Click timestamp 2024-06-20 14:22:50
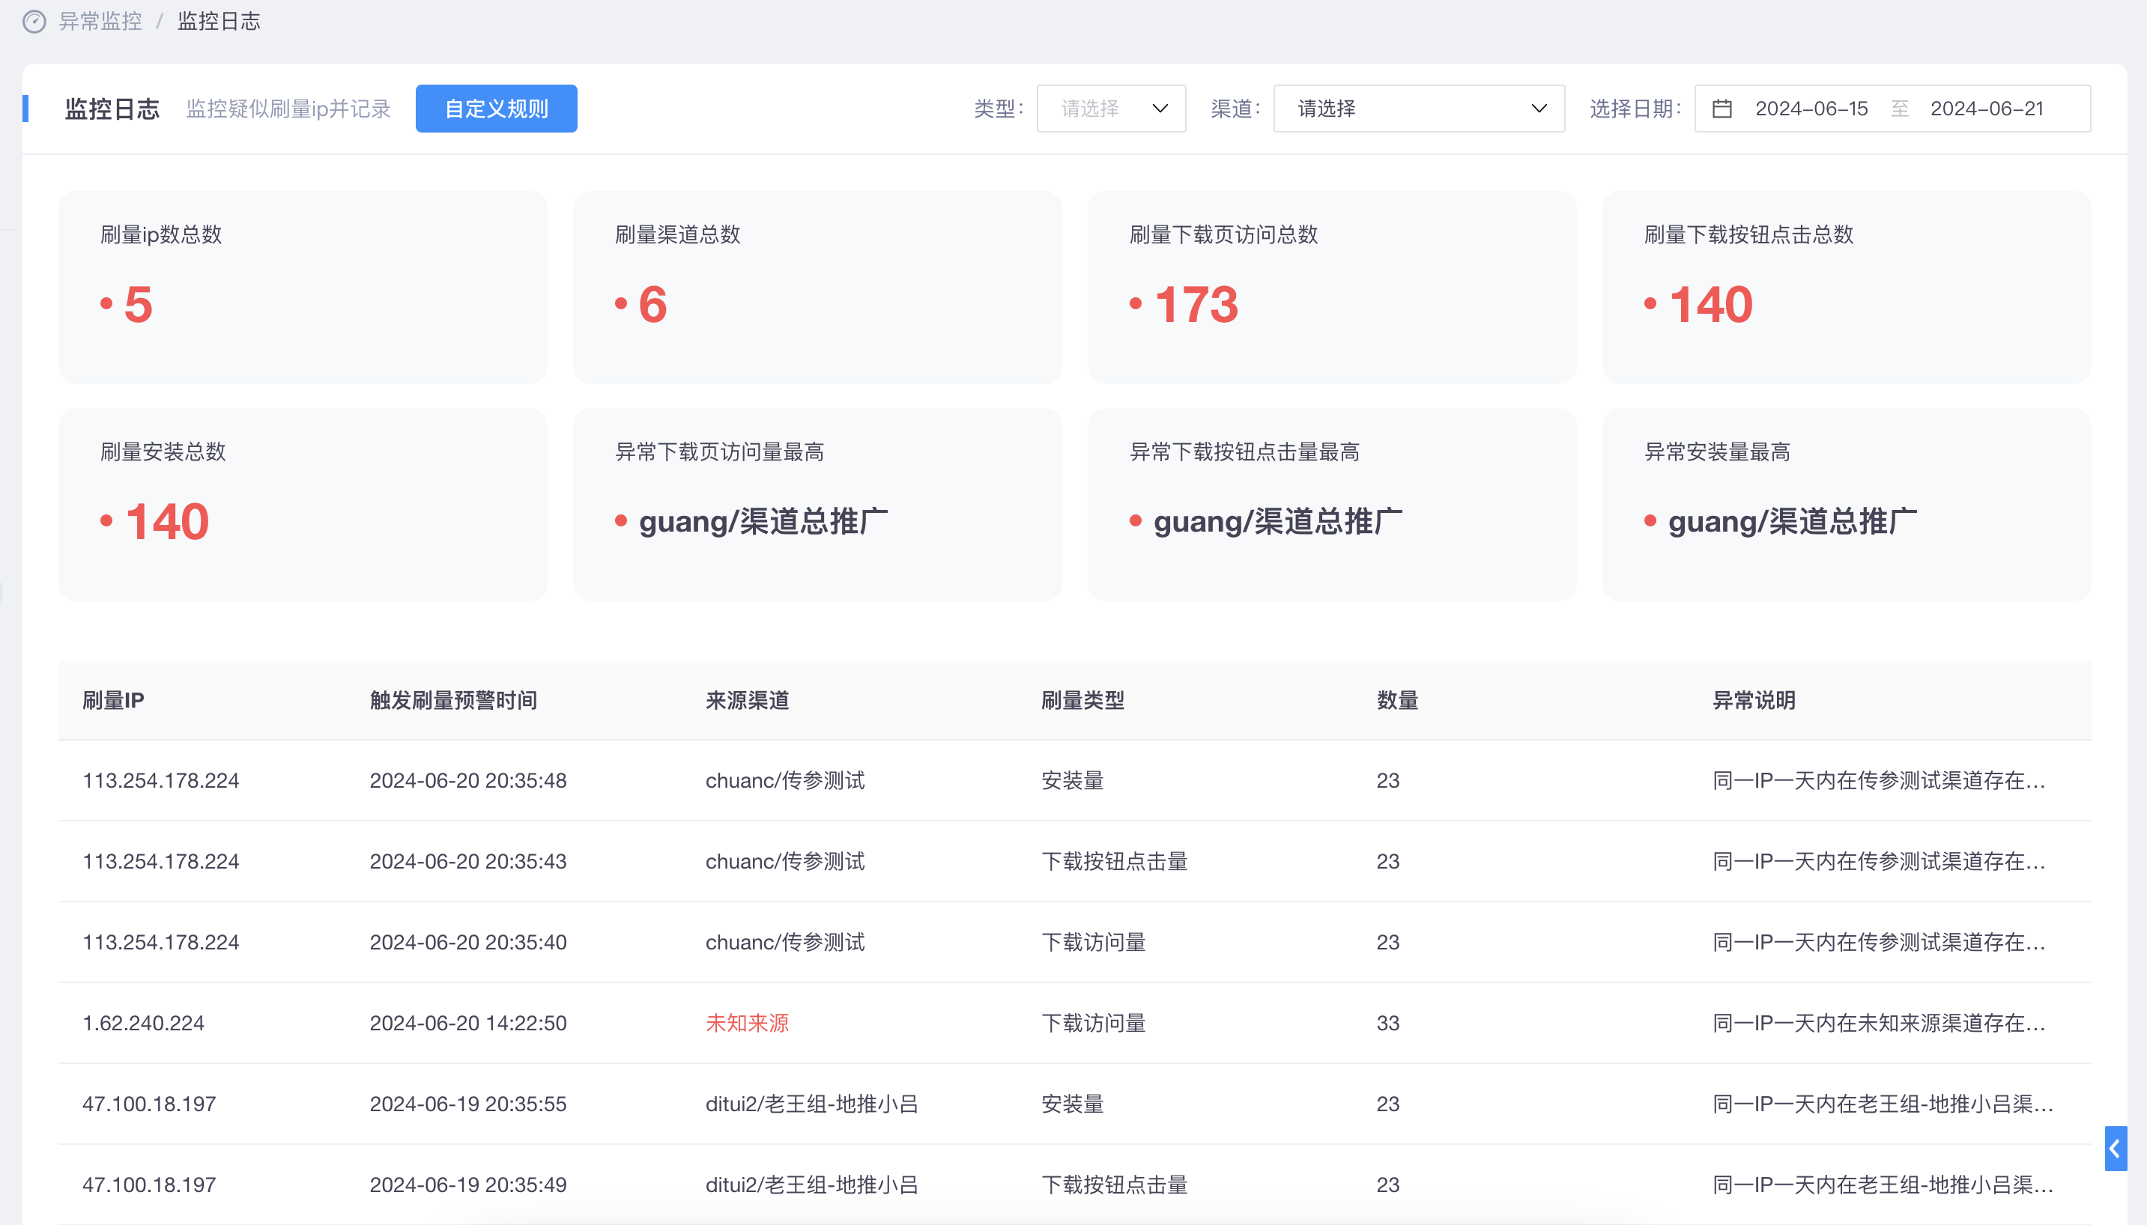Viewport: 2147px width, 1225px height. [x=468, y=1023]
